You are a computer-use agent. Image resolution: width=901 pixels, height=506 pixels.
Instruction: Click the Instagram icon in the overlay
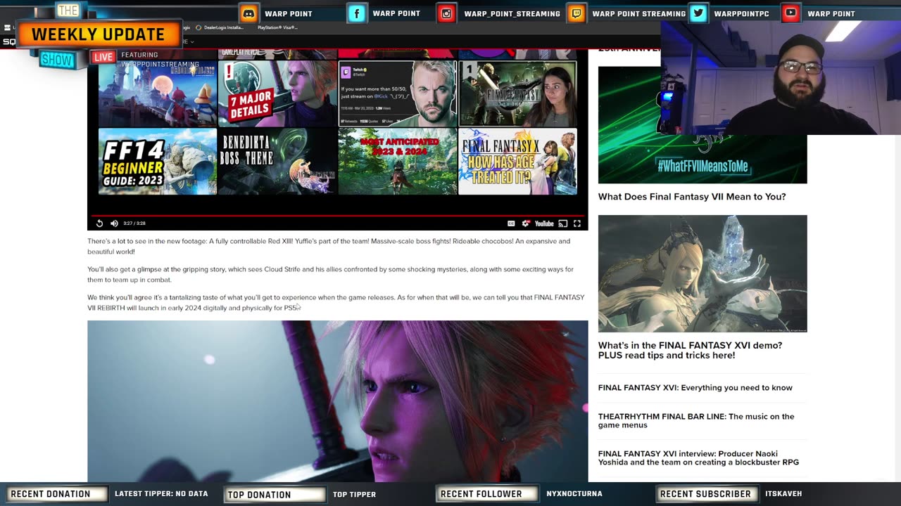pyautogui.click(x=446, y=13)
